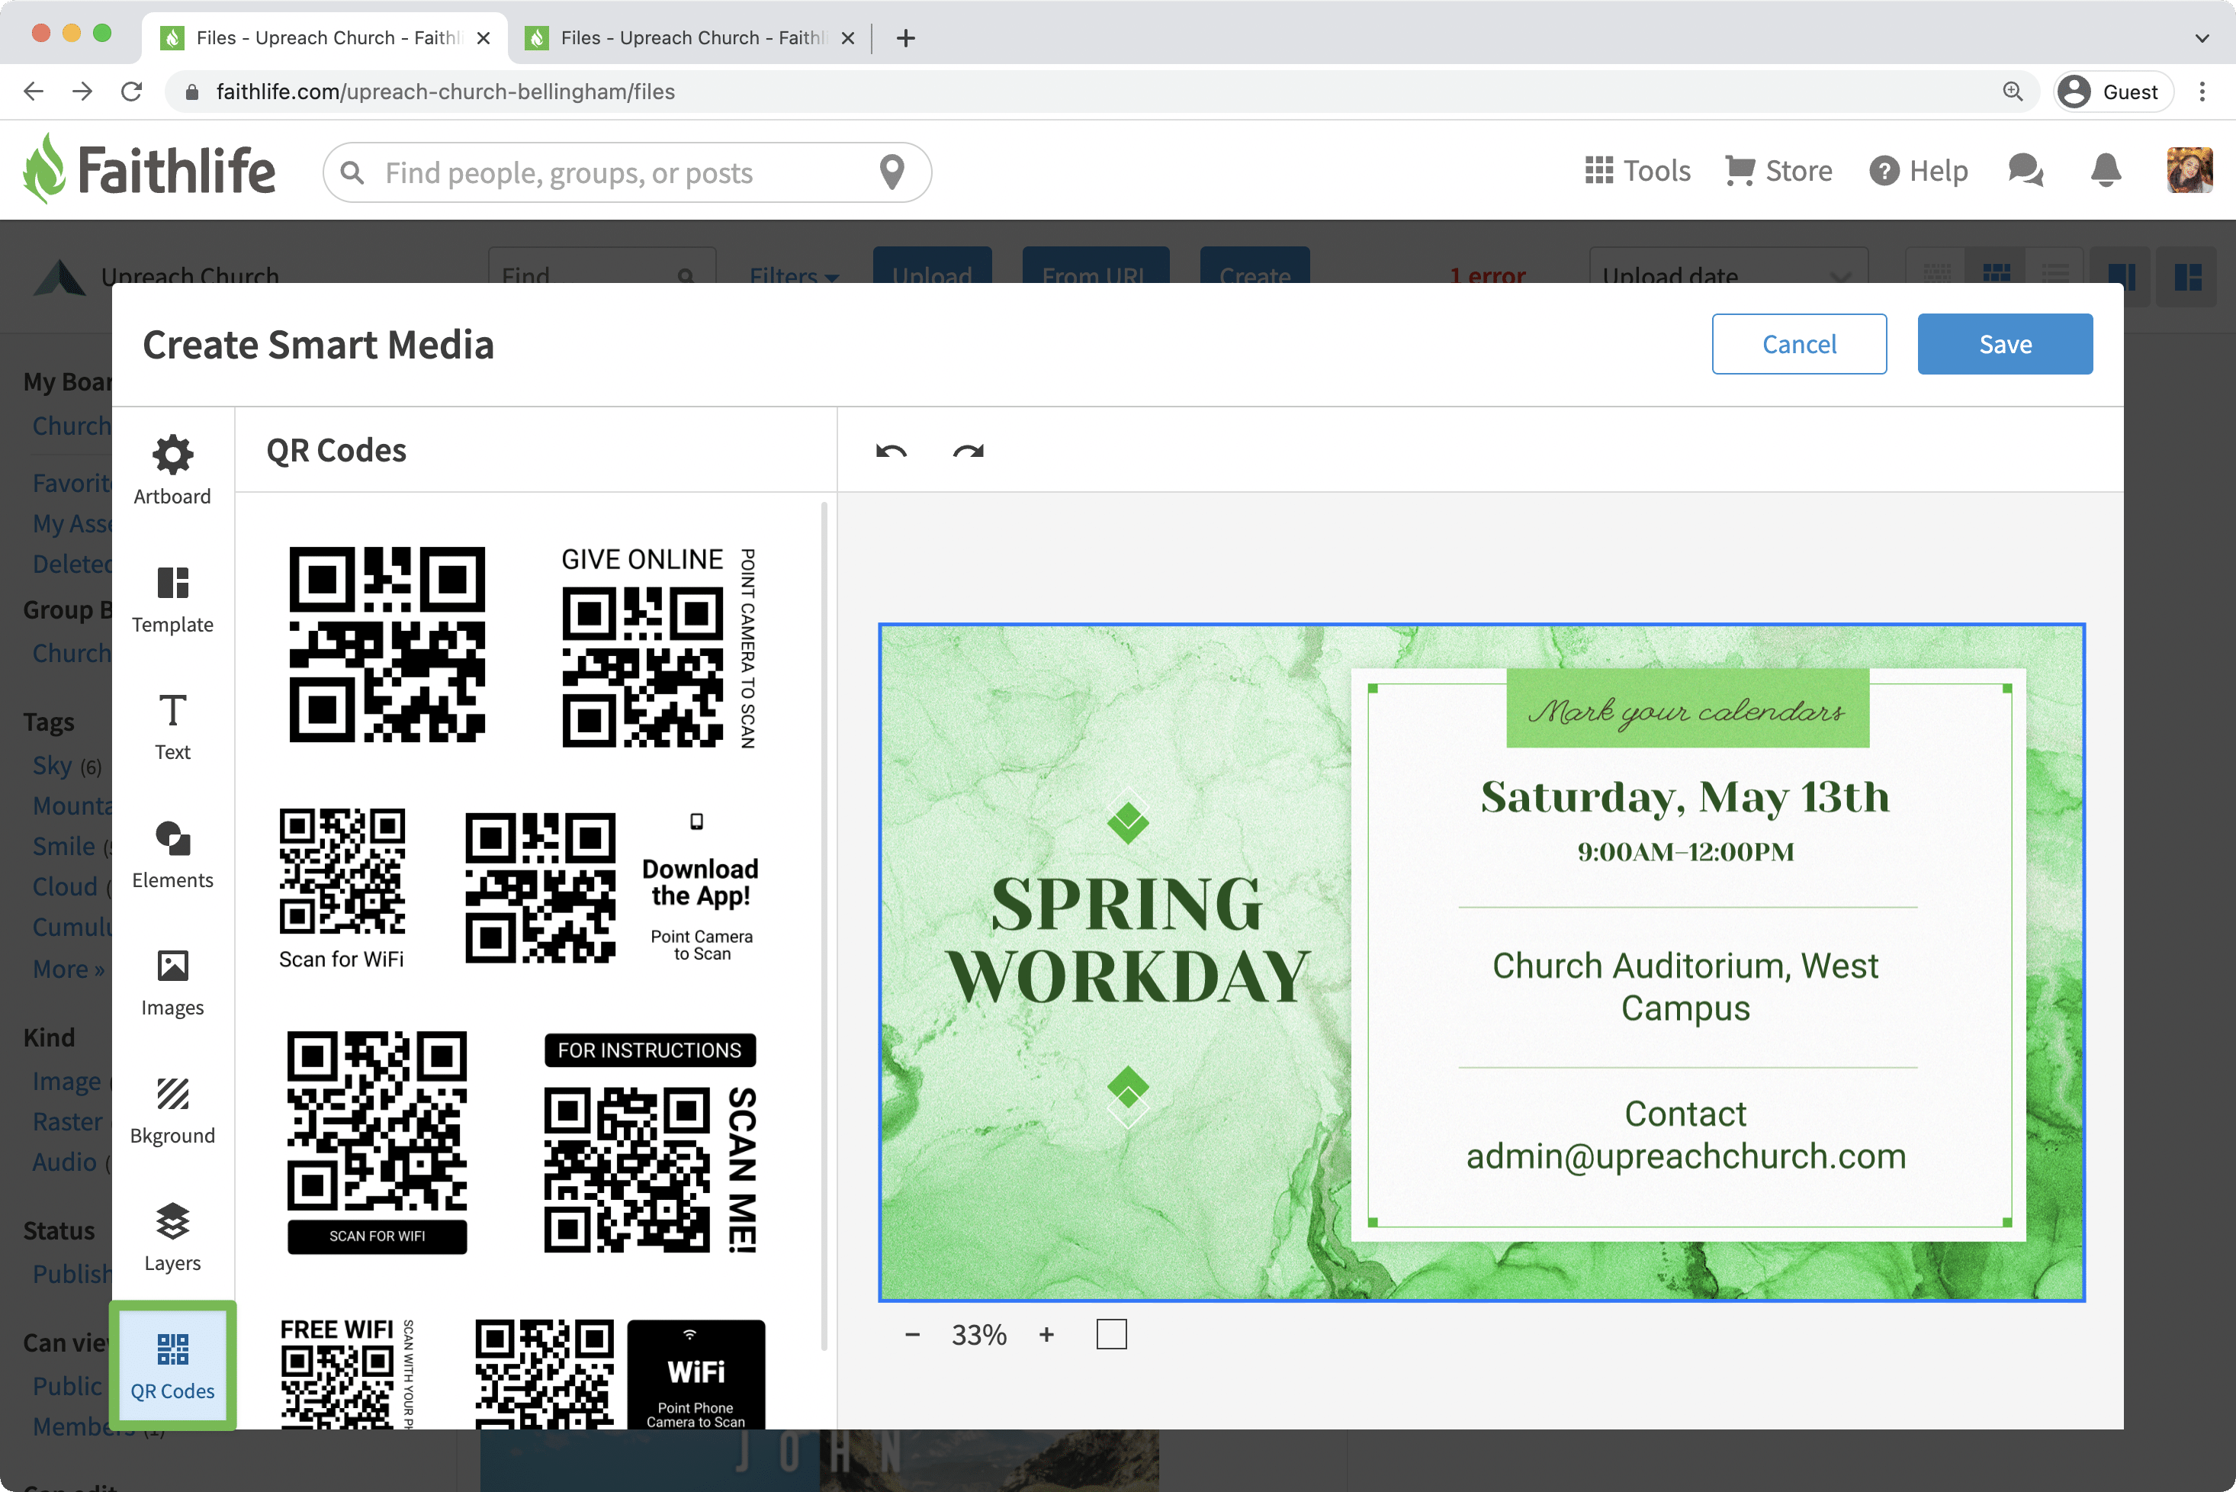Select the 9:00AM–12:00PM time text
Screen dimensions: 2236x1492
[x=1685, y=851]
